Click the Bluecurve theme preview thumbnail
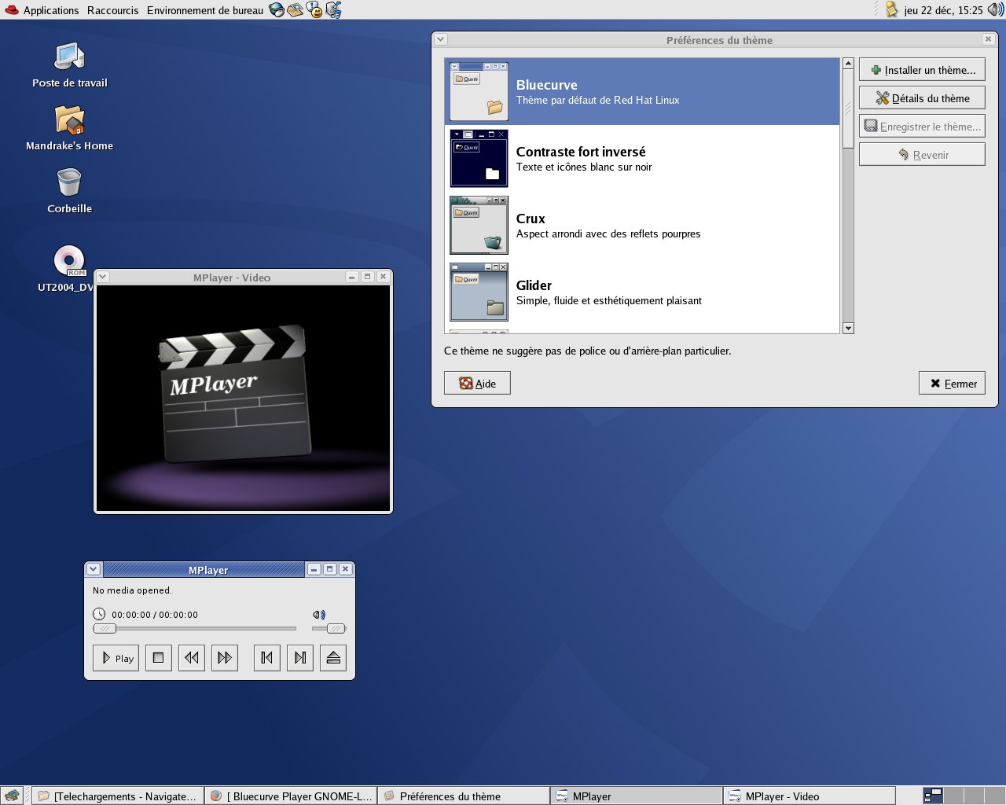The image size is (1006, 805). point(479,91)
